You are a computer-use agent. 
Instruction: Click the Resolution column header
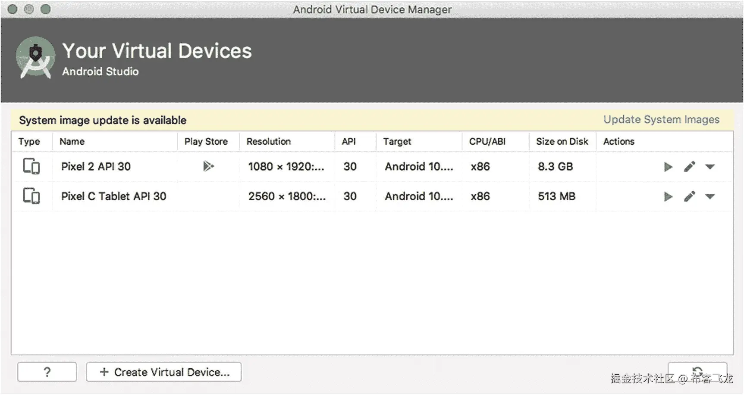[269, 142]
